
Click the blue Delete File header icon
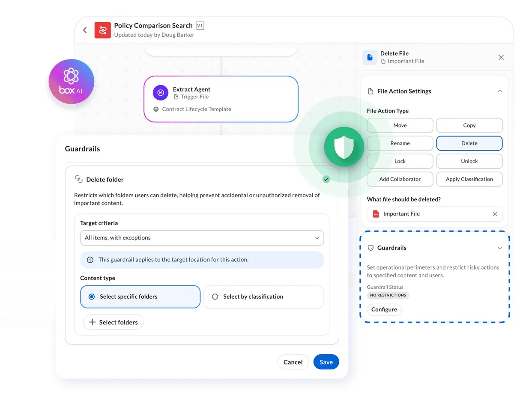coord(370,57)
